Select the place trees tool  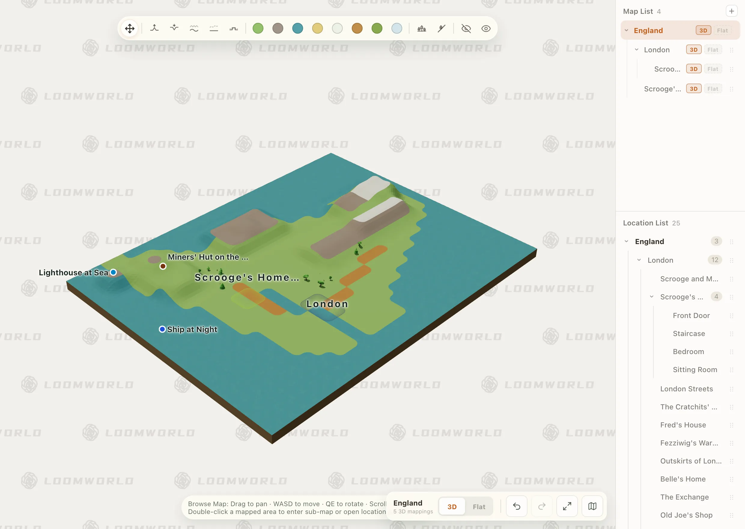click(422, 28)
